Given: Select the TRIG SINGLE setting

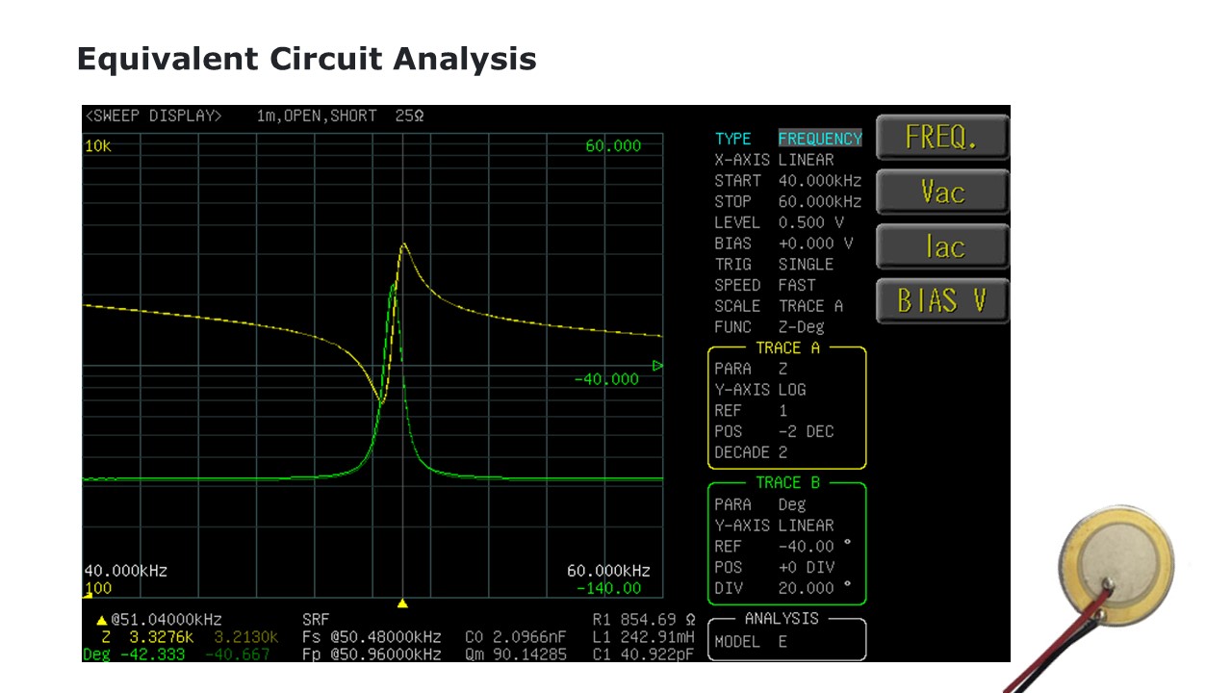Looking at the screenshot, I should (774, 265).
